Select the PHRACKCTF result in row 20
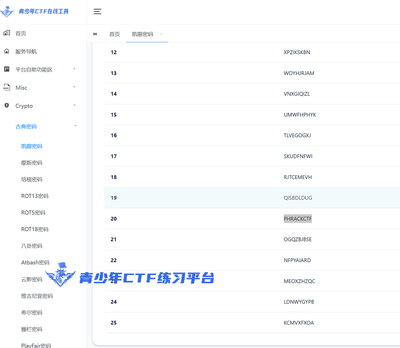 (297, 218)
